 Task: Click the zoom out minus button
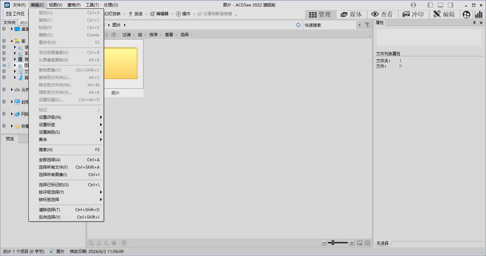324,243
